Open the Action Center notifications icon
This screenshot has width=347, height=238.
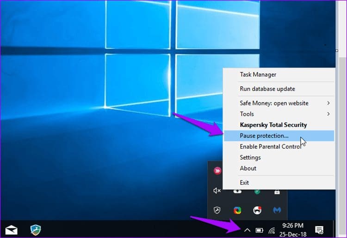pos(319,230)
